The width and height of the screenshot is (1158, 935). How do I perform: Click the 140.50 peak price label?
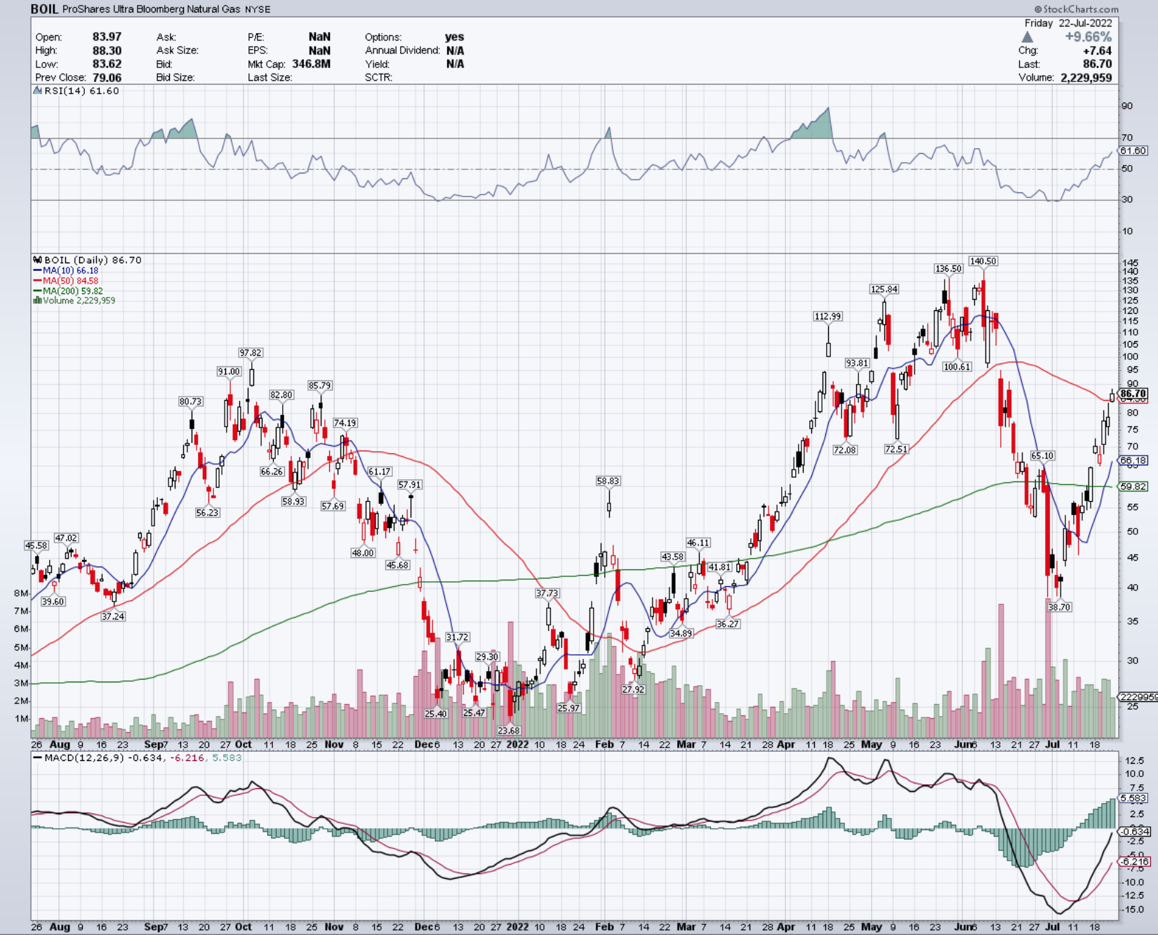(983, 261)
